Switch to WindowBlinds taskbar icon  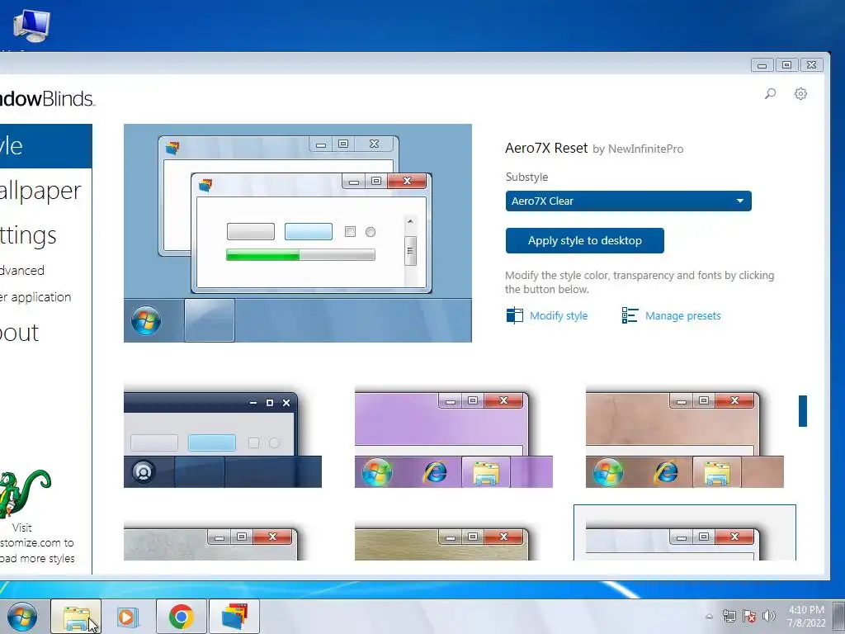point(234,616)
